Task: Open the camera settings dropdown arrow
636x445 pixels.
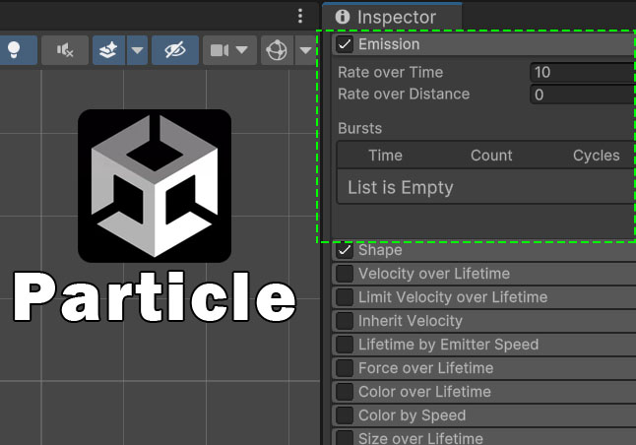Action: [x=242, y=49]
